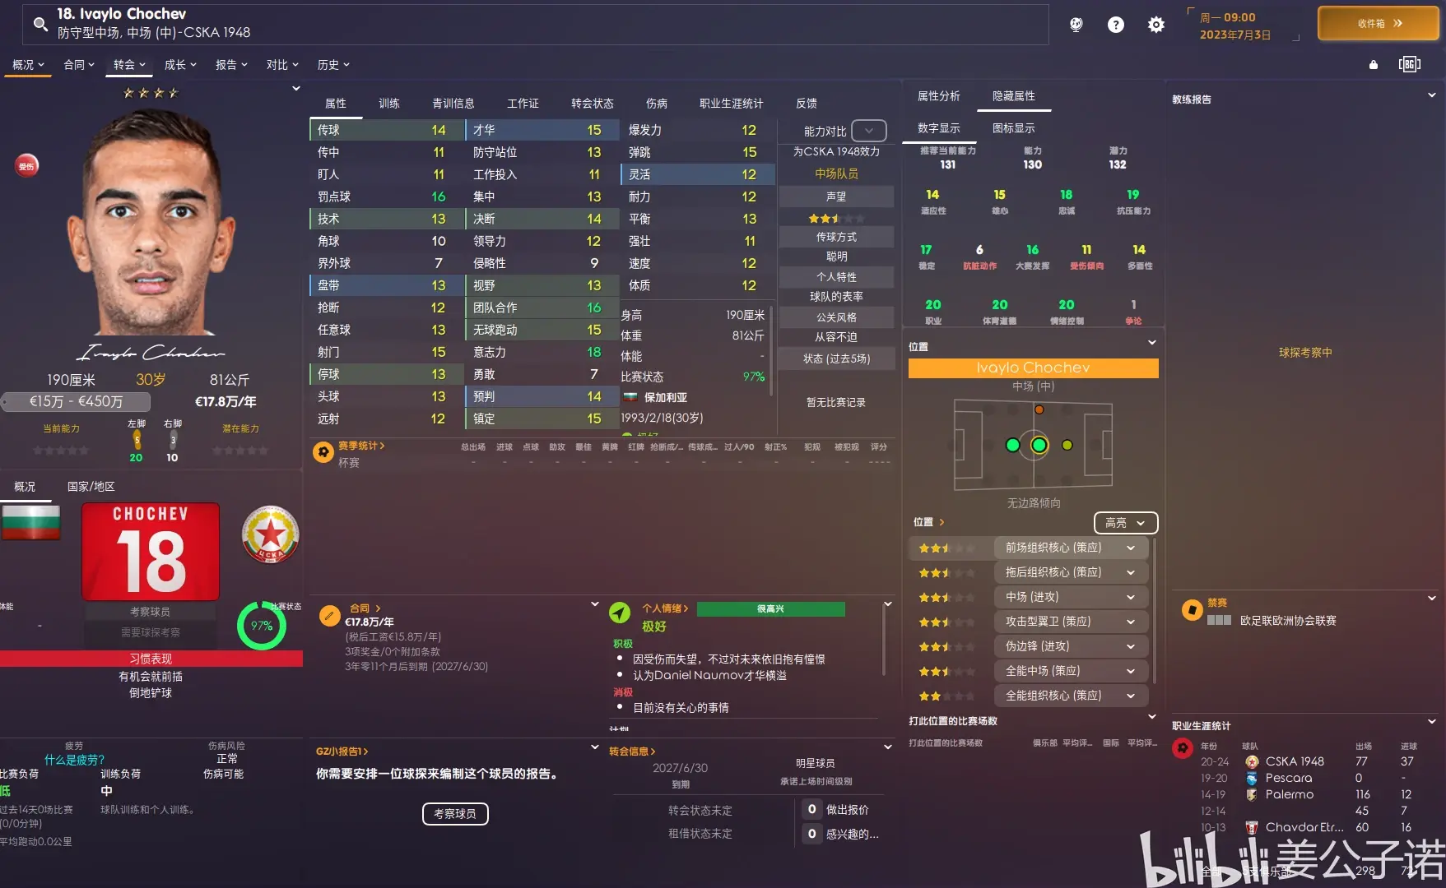Open the 高亮 dropdown
1446x888 pixels.
tap(1126, 523)
